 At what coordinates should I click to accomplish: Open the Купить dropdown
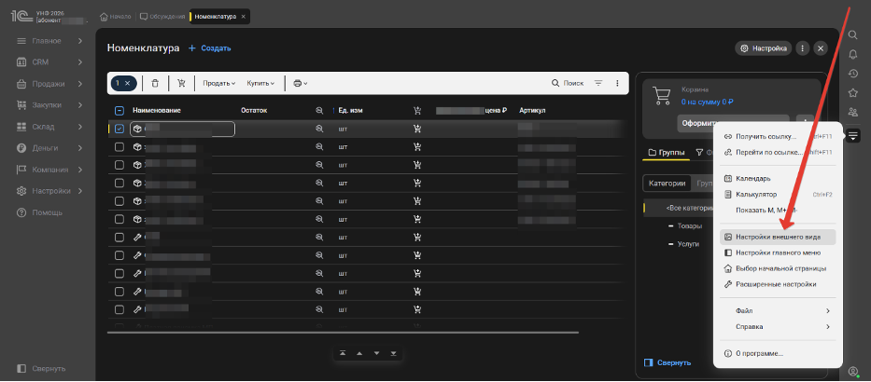point(262,83)
